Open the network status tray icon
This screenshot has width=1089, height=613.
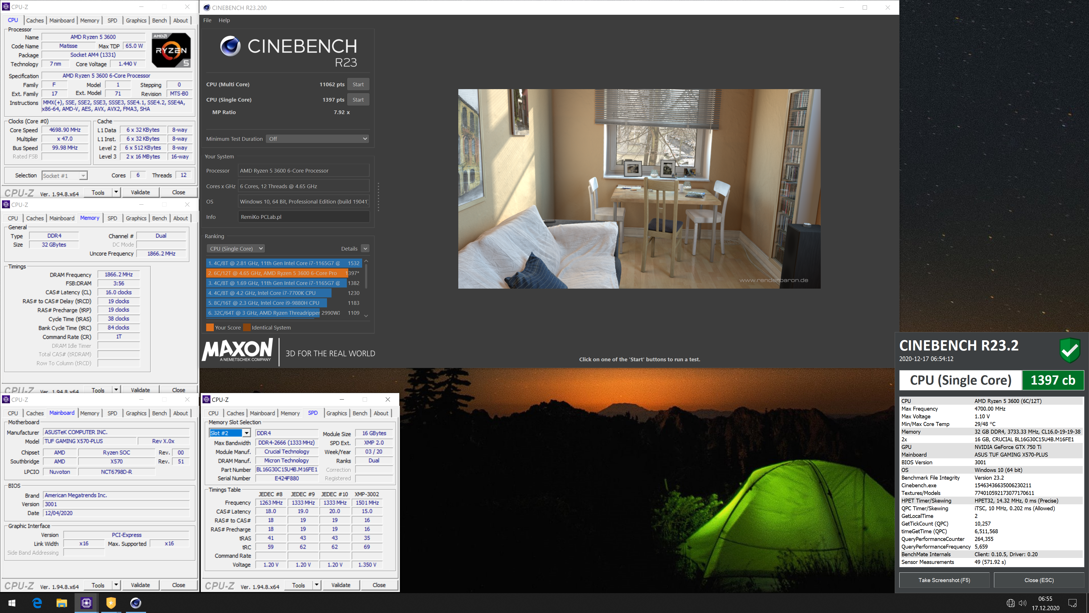pos(1010,603)
